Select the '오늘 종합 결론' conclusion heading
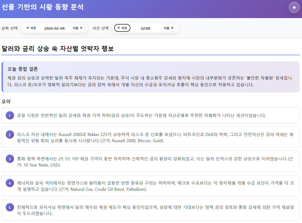This screenshot has width=302, height=223. coord(23,69)
